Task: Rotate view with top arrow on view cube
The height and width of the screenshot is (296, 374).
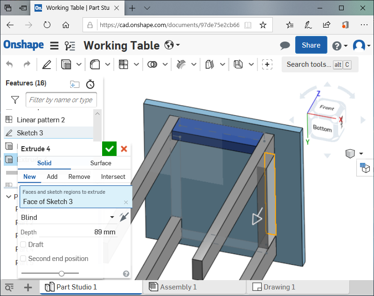Action: click(x=327, y=84)
